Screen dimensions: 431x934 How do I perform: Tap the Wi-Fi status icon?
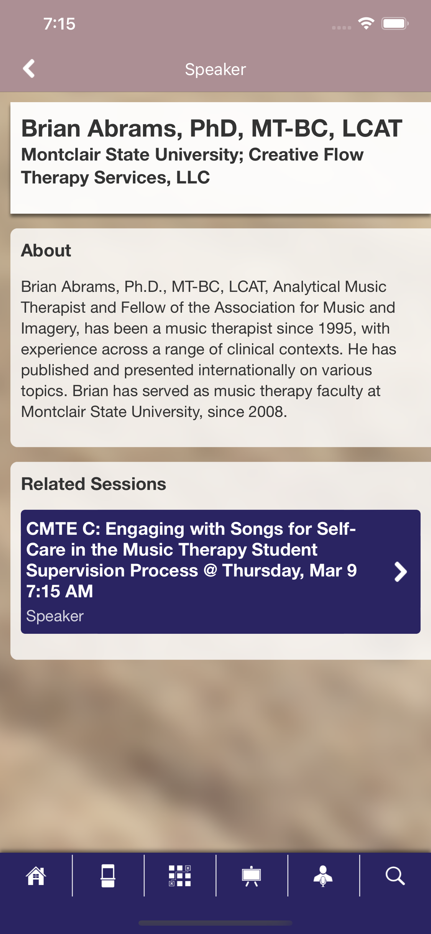(x=366, y=24)
